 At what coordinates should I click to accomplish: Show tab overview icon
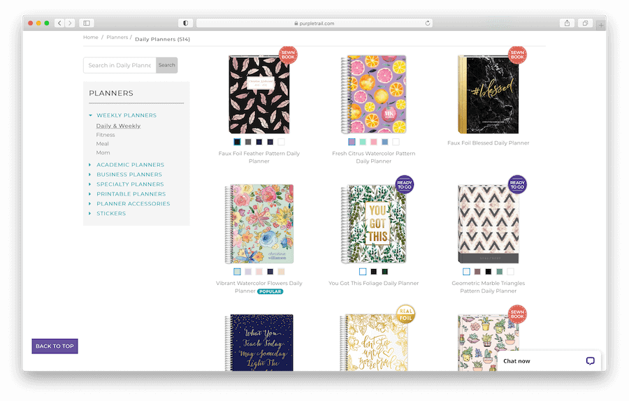pos(585,23)
